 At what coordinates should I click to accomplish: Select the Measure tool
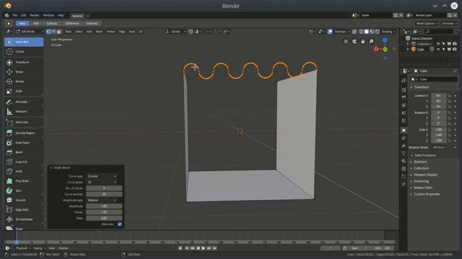pos(24,112)
